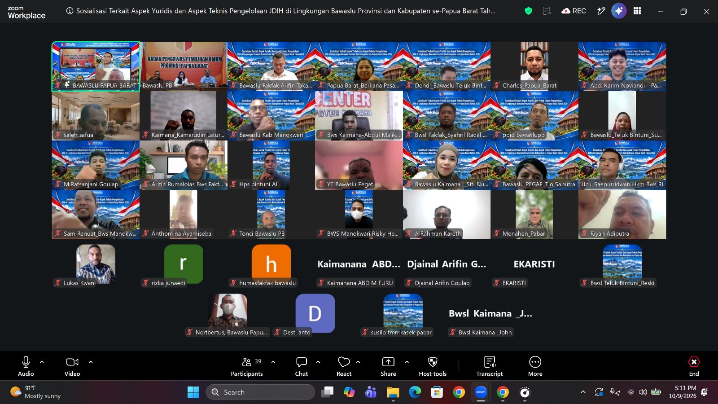Show meeting info icon before the title
This screenshot has width=718, height=404.
coord(70,11)
